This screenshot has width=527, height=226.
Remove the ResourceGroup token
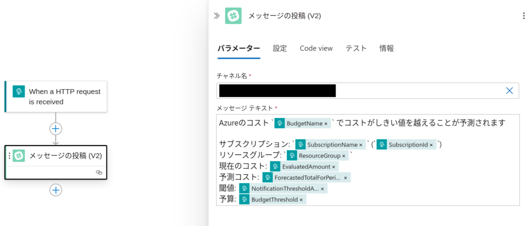(x=343, y=155)
